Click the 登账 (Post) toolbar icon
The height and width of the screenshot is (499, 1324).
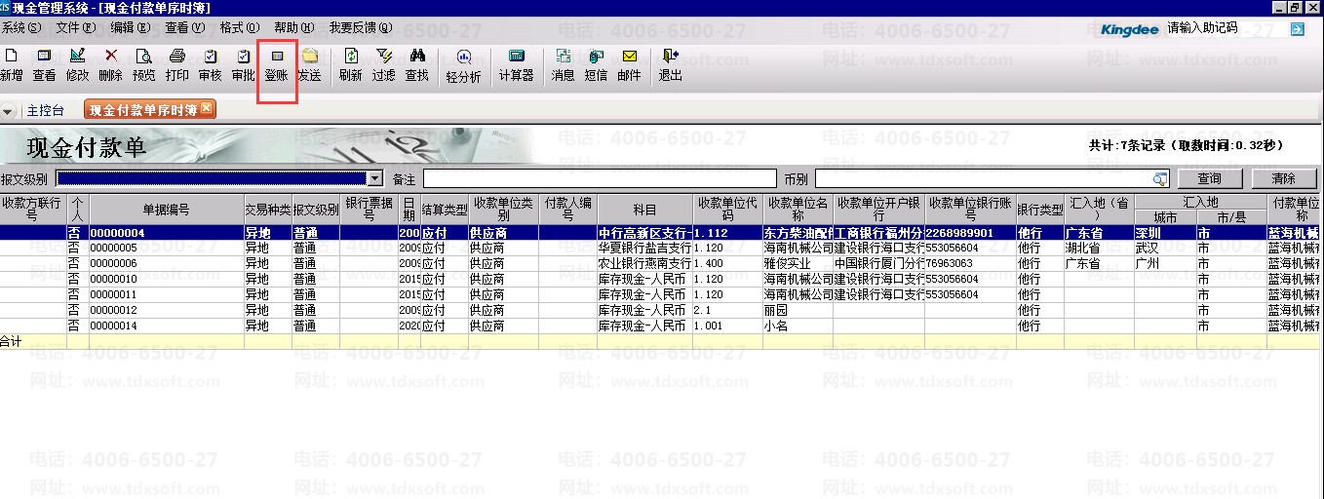(277, 64)
